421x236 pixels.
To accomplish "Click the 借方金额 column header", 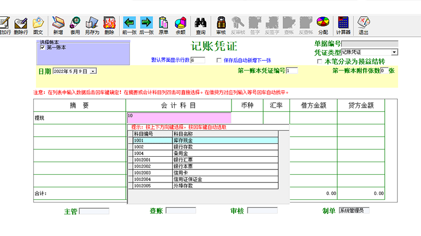I will [x=313, y=105].
